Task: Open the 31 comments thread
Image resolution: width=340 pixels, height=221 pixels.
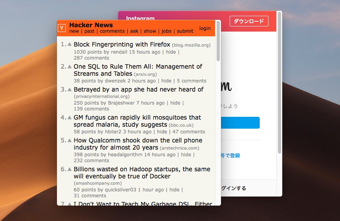Action: (x=90, y=195)
